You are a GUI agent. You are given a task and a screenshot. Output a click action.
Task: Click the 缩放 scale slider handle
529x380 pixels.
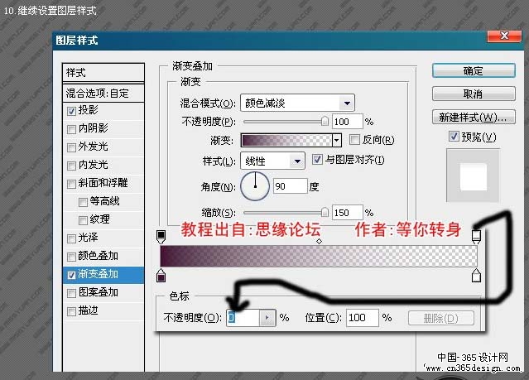(325, 212)
